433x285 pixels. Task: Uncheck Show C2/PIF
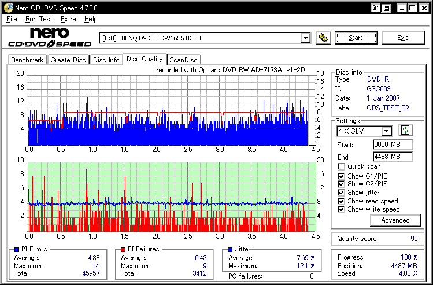(x=341, y=184)
